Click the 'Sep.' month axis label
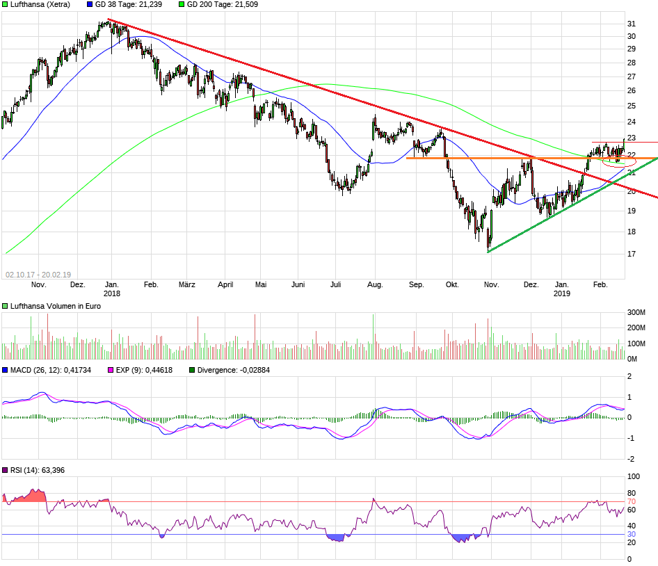 (x=416, y=285)
